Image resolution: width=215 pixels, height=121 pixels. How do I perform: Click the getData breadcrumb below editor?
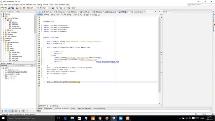pos(54,106)
